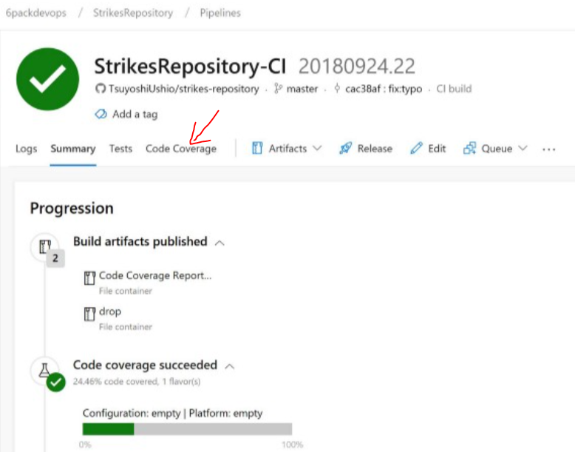
Task: Click the Build artifacts published heading
Action: pos(140,242)
